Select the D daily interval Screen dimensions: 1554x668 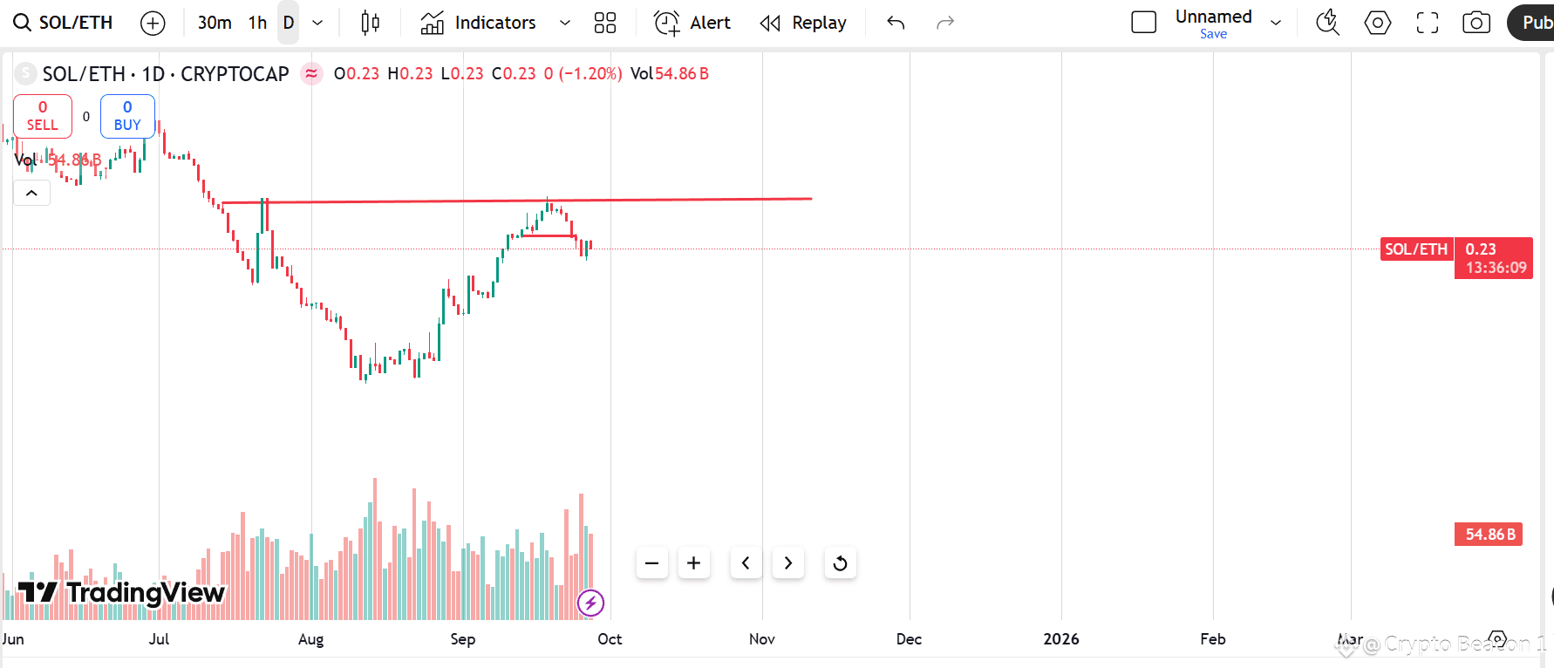pos(289,24)
